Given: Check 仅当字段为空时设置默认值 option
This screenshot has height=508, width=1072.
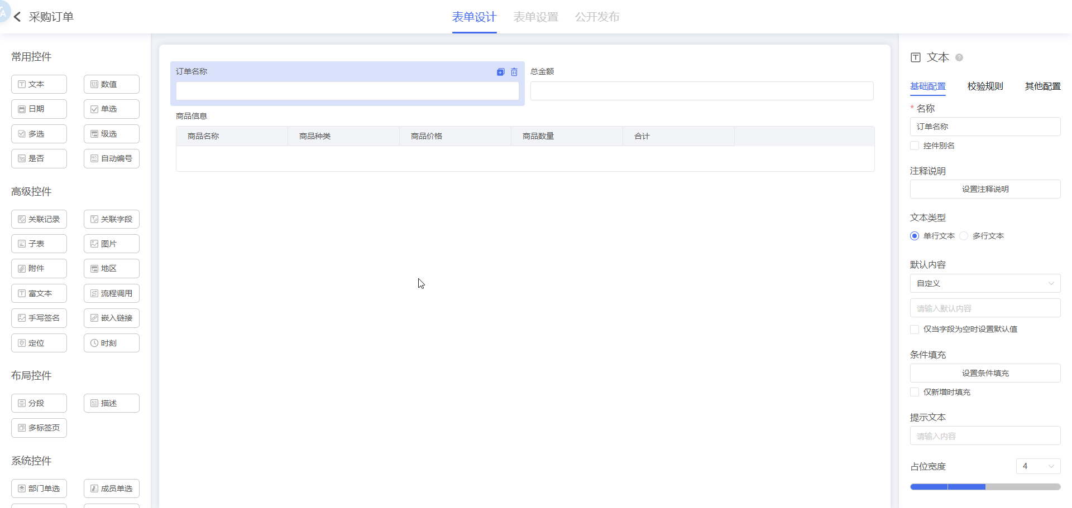Looking at the screenshot, I should tap(915, 330).
